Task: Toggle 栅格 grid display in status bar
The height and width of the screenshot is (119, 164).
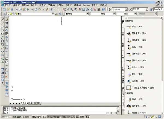Action: 39,117
